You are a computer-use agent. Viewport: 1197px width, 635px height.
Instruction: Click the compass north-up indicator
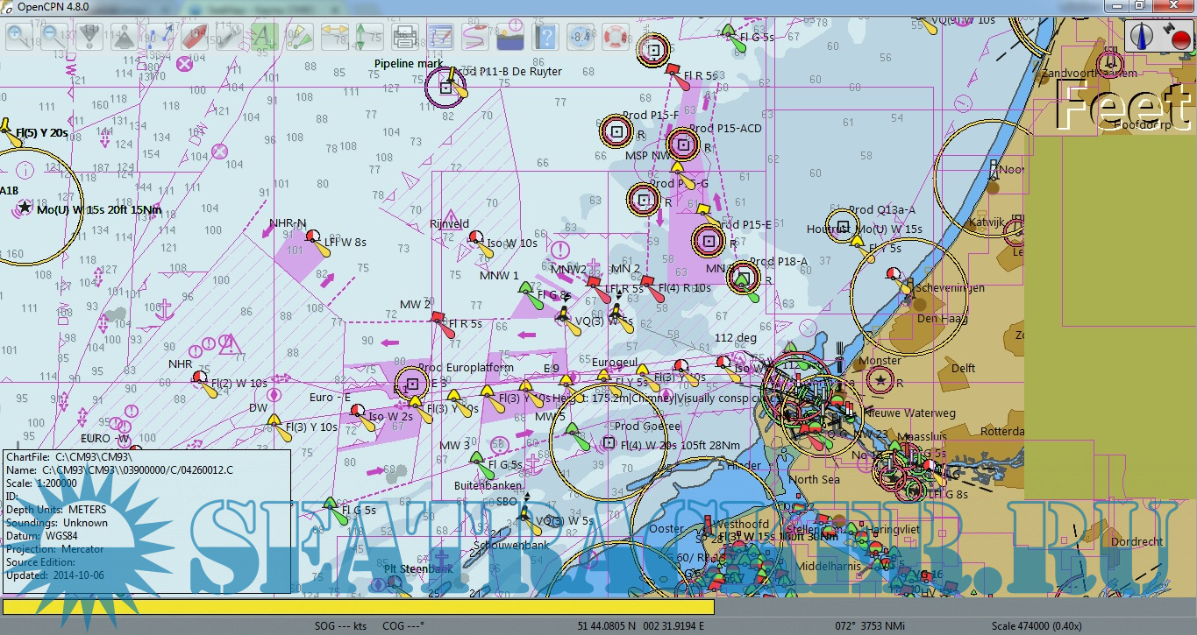[1142, 35]
